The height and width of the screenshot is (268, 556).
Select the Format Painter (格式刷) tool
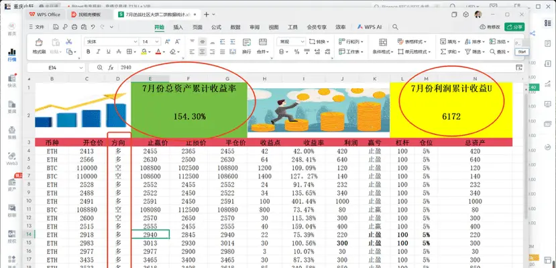(39, 46)
